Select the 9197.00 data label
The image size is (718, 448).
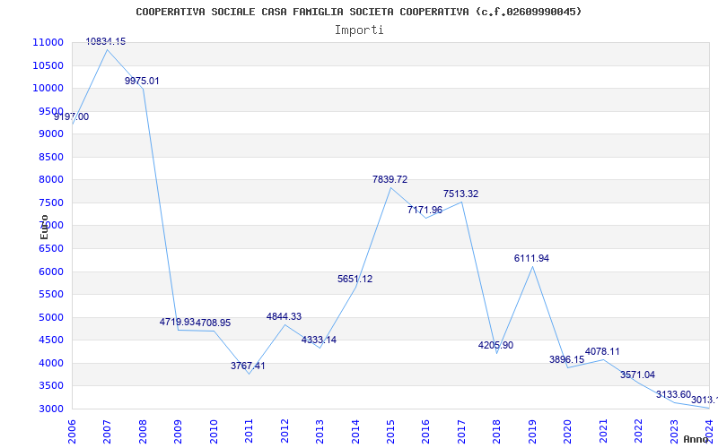tap(72, 116)
